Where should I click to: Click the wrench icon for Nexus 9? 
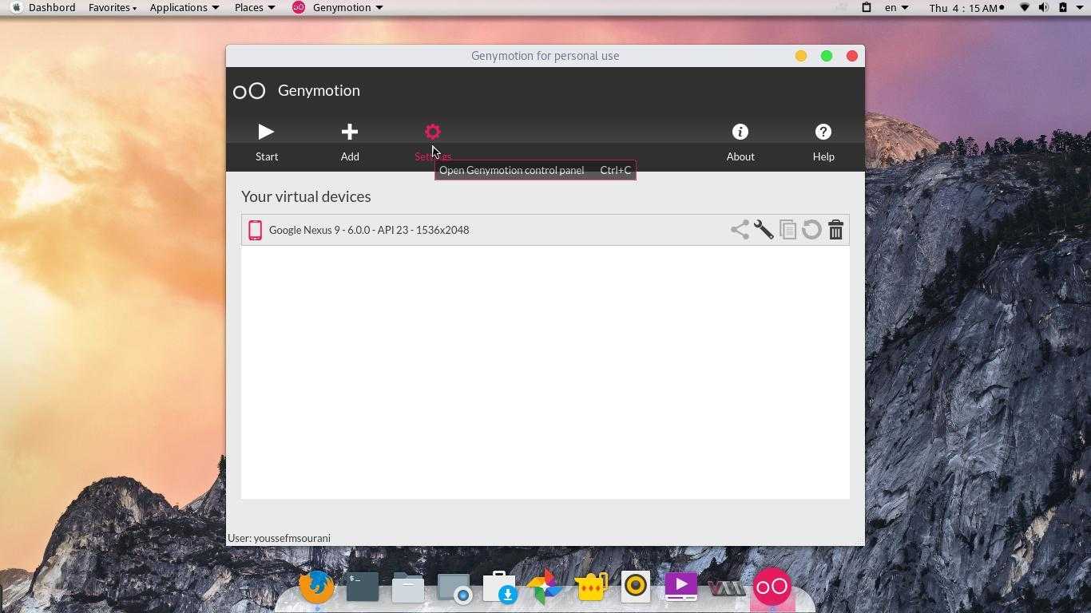[764, 230]
